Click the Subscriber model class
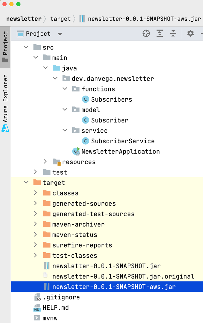Viewport: 203px width, 323px height. [x=109, y=120]
